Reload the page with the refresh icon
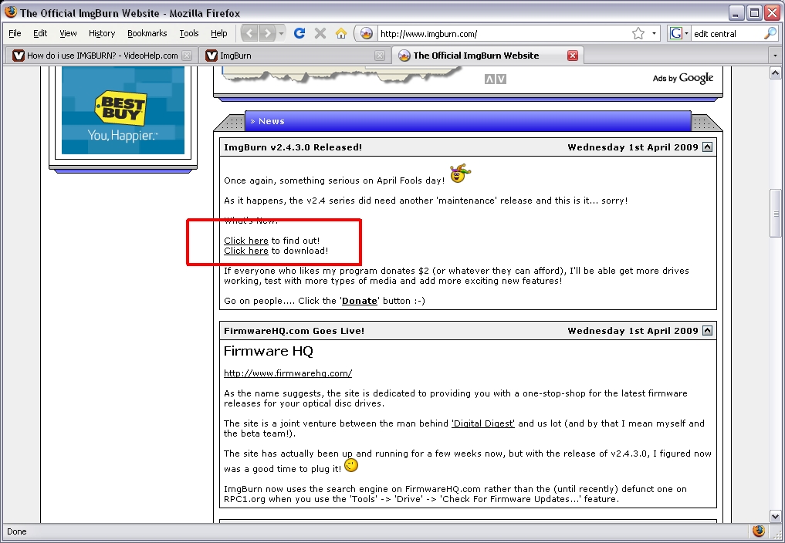The width and height of the screenshot is (785, 543). pos(299,33)
